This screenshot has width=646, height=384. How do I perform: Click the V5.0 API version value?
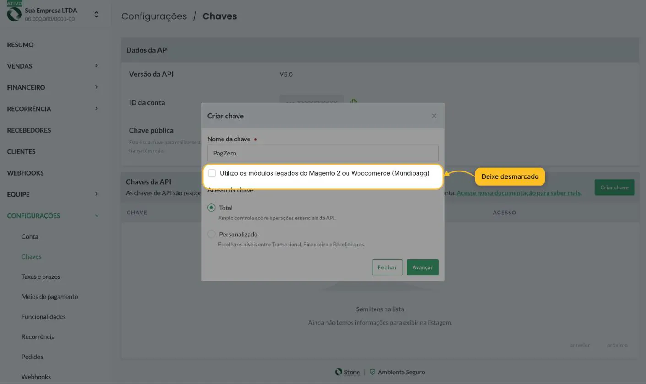(286, 75)
